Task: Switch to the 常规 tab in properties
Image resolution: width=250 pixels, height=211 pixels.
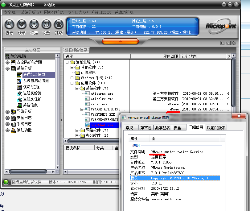Action: 131,128
